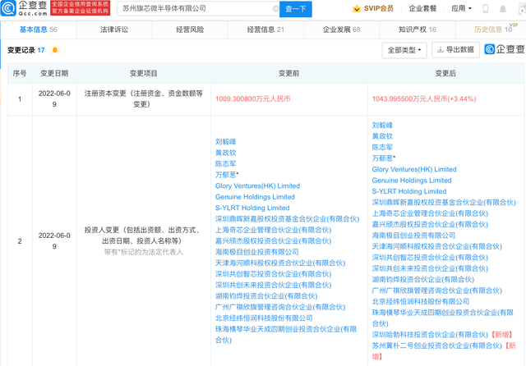Switch to the 企业发展 tab
Image resolution: width=526 pixels, height=366 pixels.
[342, 30]
